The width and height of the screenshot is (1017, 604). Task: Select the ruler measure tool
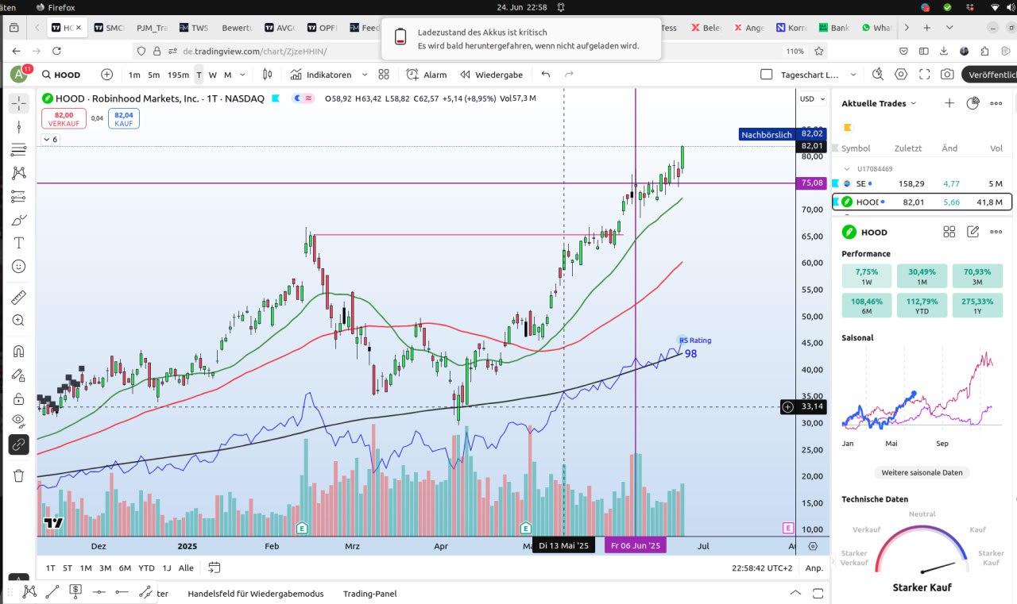[19, 298]
